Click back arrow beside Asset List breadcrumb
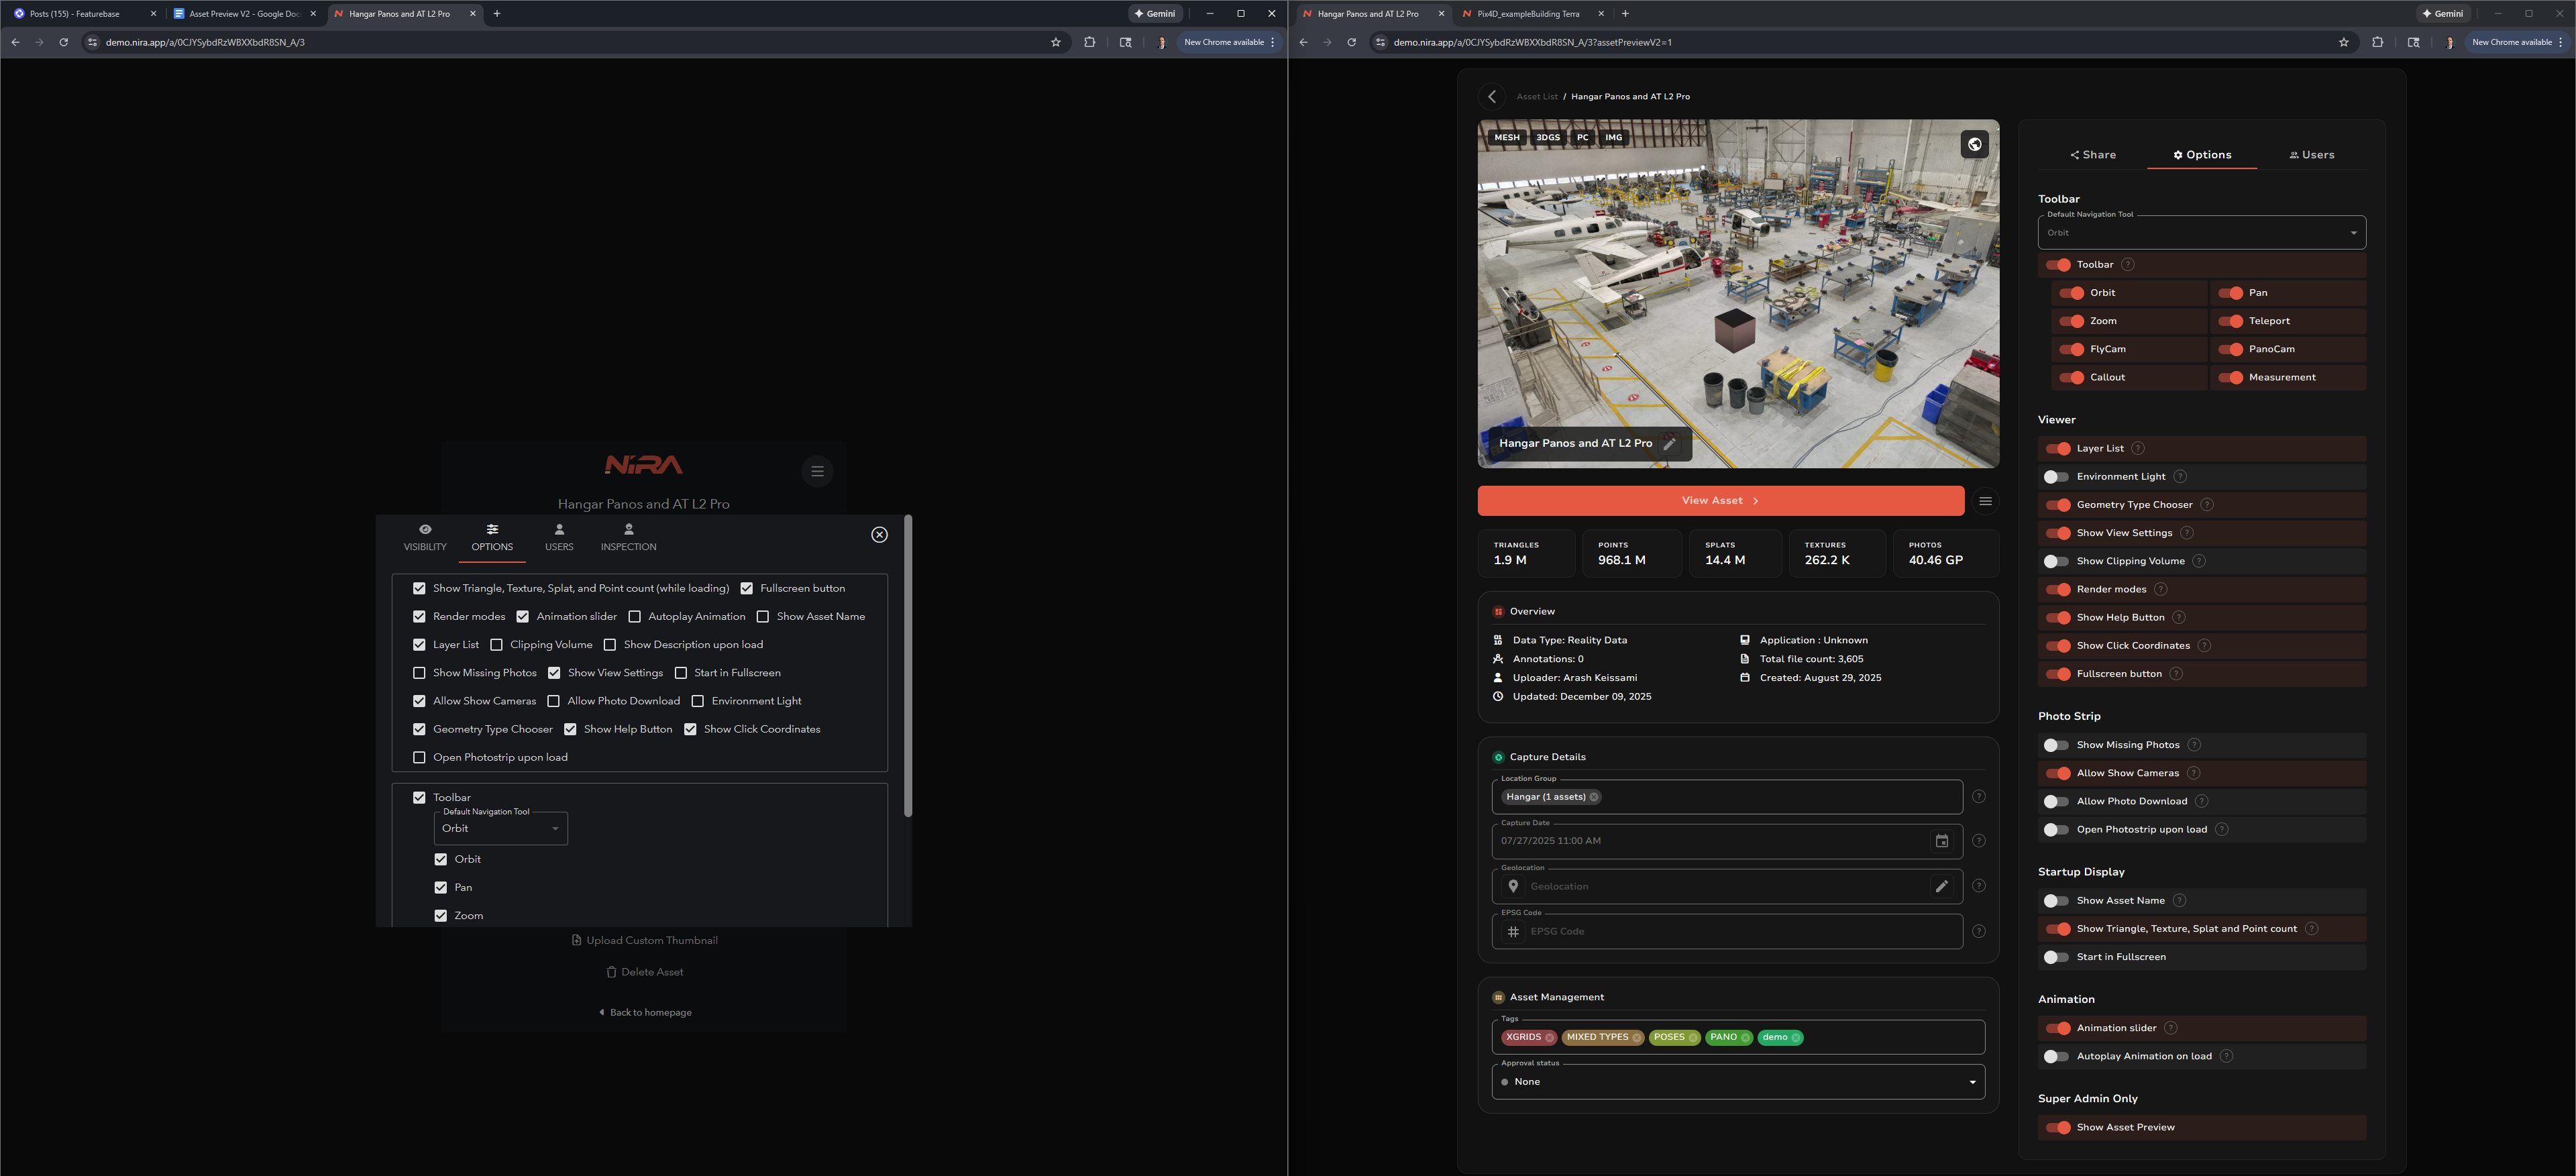Image resolution: width=2576 pixels, height=1176 pixels. [x=1492, y=96]
